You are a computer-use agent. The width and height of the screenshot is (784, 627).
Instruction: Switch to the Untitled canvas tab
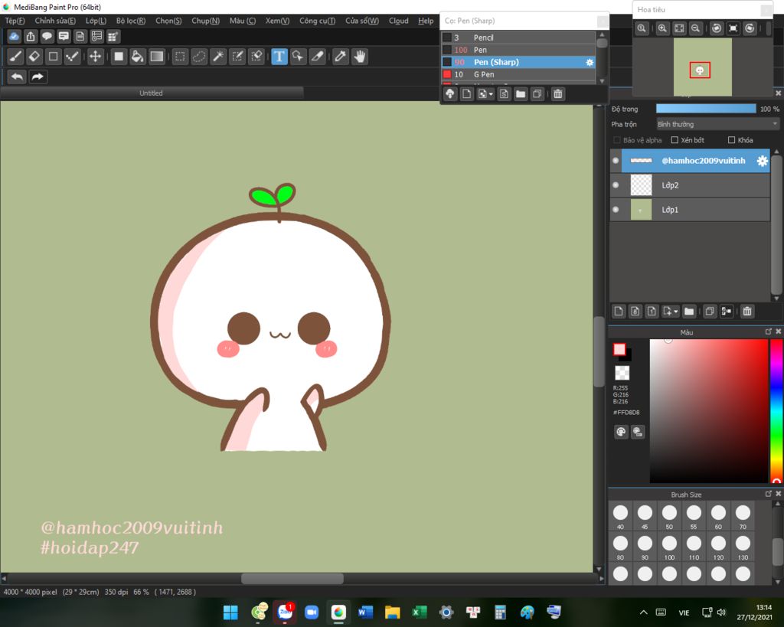click(x=151, y=93)
